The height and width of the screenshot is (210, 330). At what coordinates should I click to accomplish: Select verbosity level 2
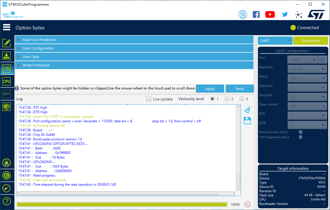pos(227,99)
